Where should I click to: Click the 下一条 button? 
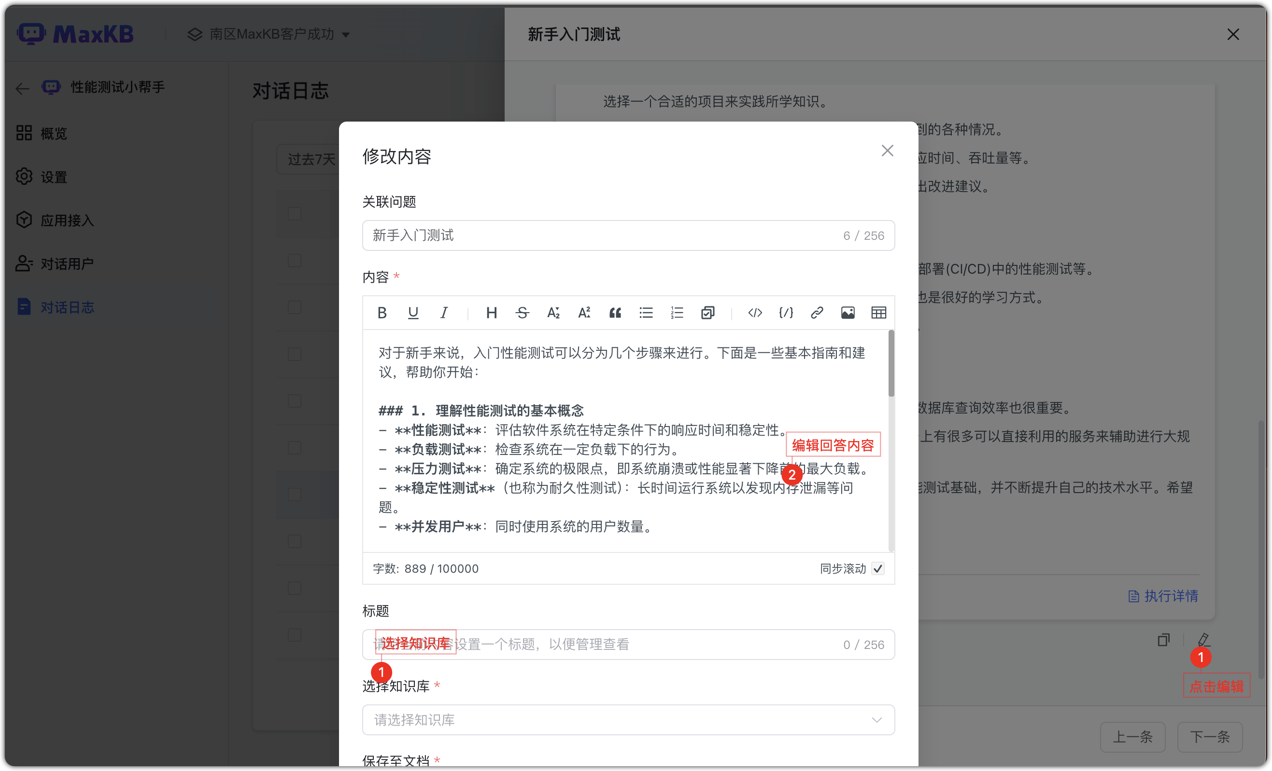pyautogui.click(x=1210, y=736)
